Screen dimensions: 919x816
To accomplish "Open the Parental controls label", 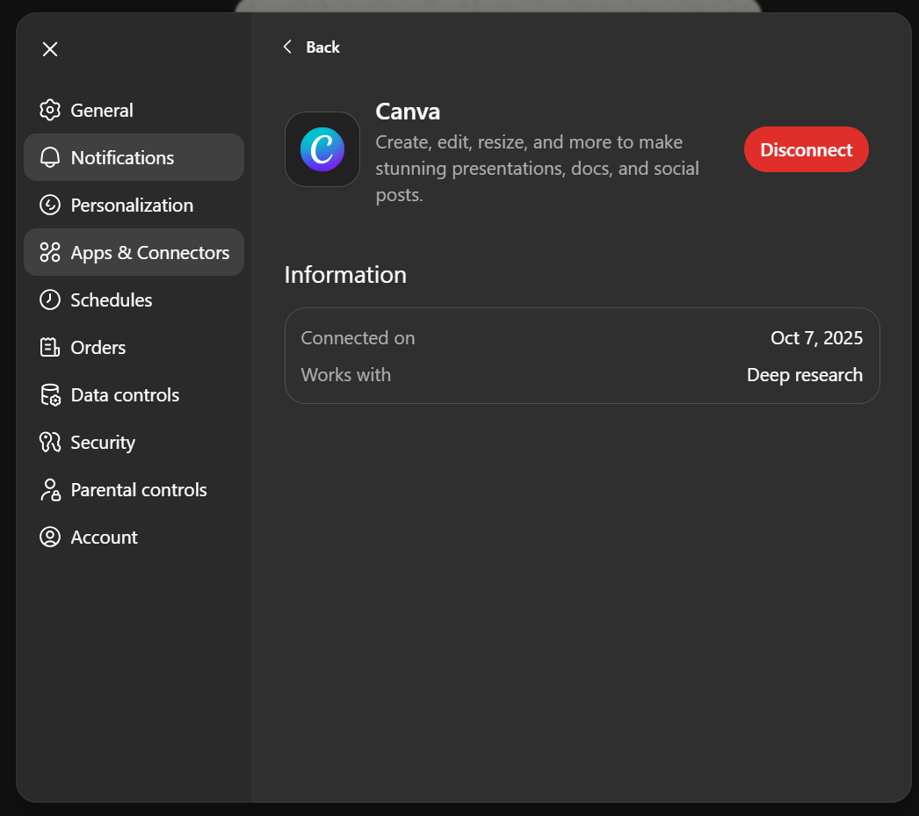I will tap(139, 490).
